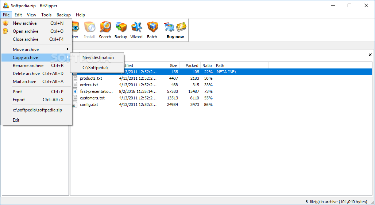Sort by Modified column header

pos(141,66)
